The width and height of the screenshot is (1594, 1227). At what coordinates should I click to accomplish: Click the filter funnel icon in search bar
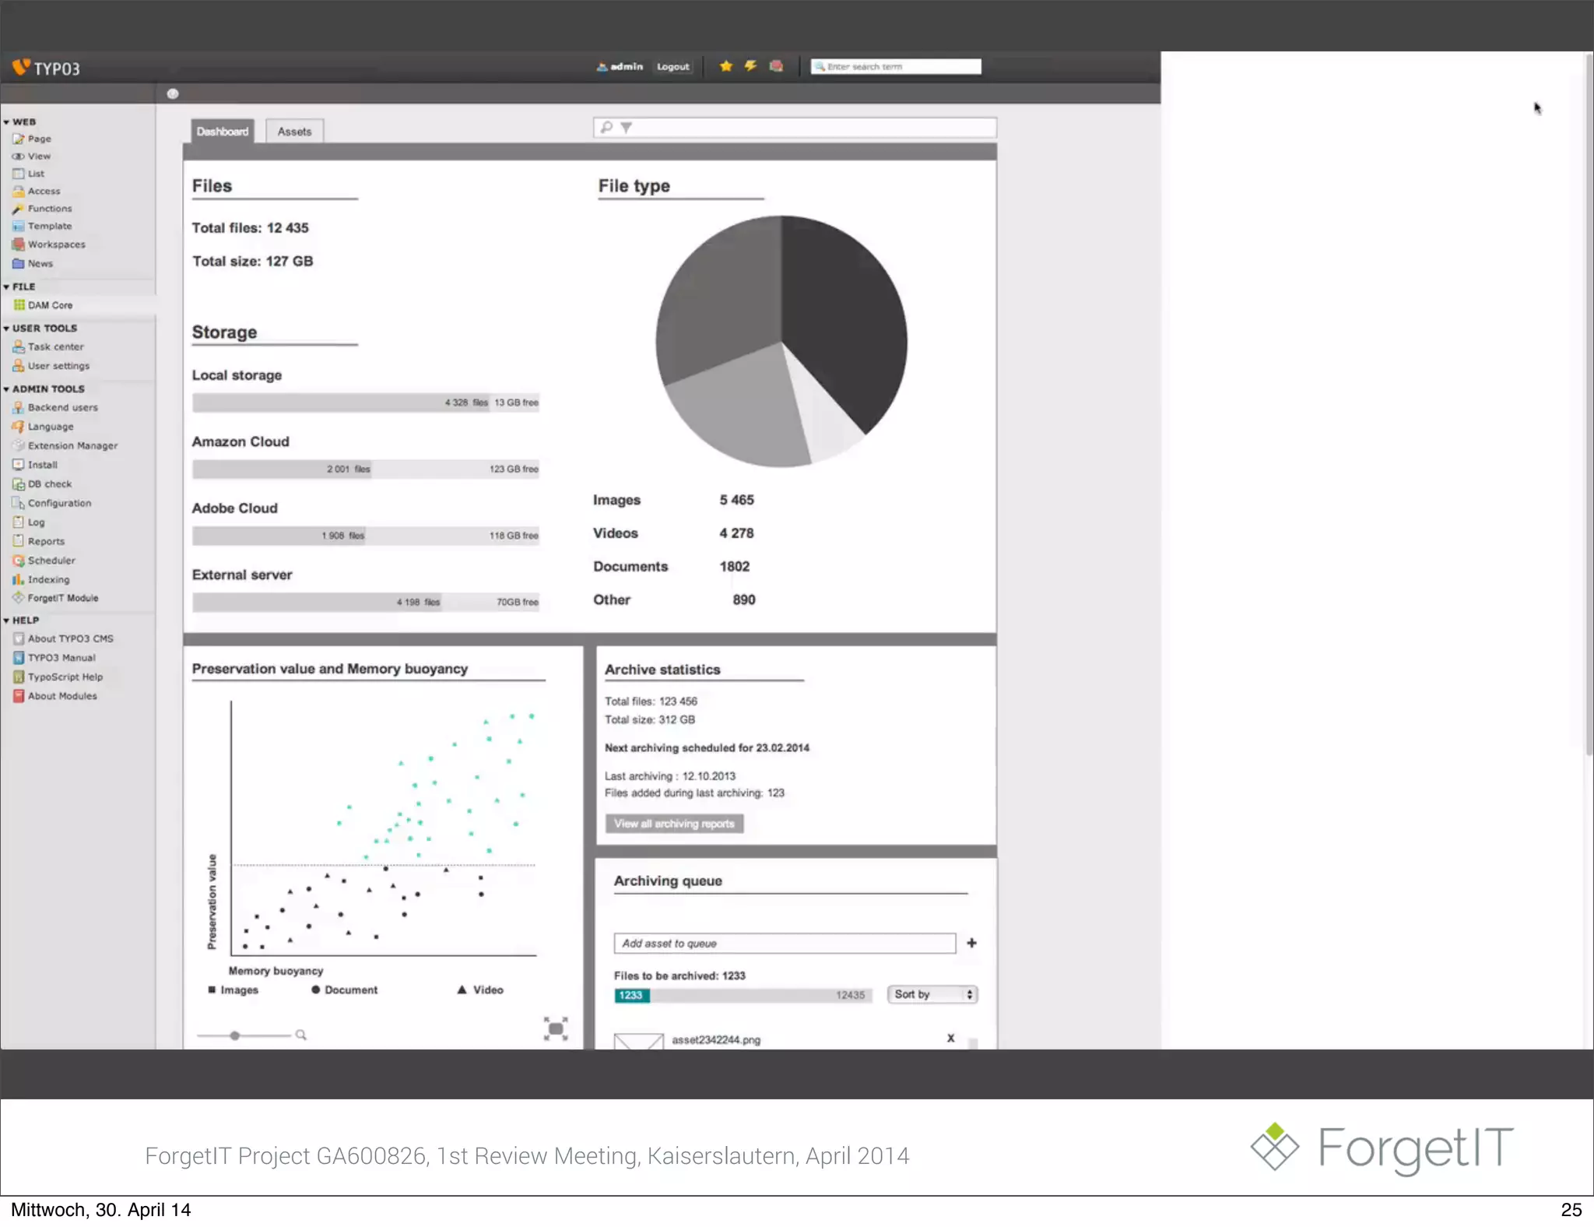[627, 128]
